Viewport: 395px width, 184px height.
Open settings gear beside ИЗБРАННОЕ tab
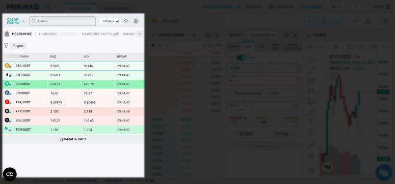[7, 34]
